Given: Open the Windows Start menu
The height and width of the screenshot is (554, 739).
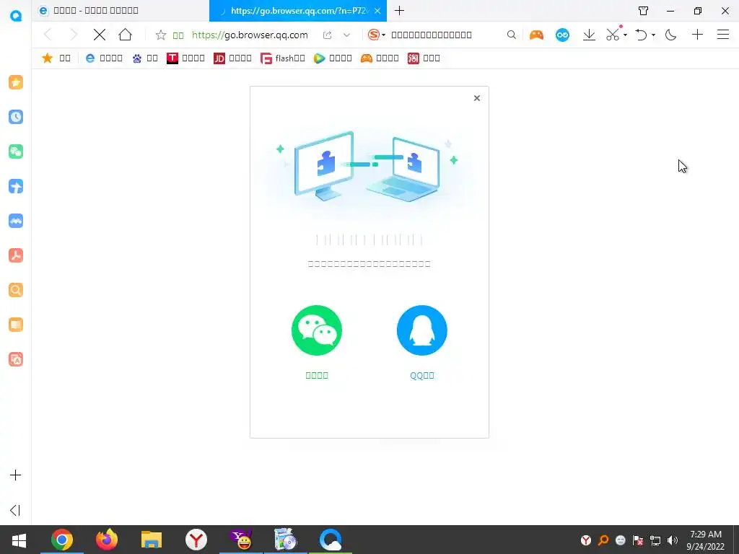Looking at the screenshot, I should (x=19, y=540).
